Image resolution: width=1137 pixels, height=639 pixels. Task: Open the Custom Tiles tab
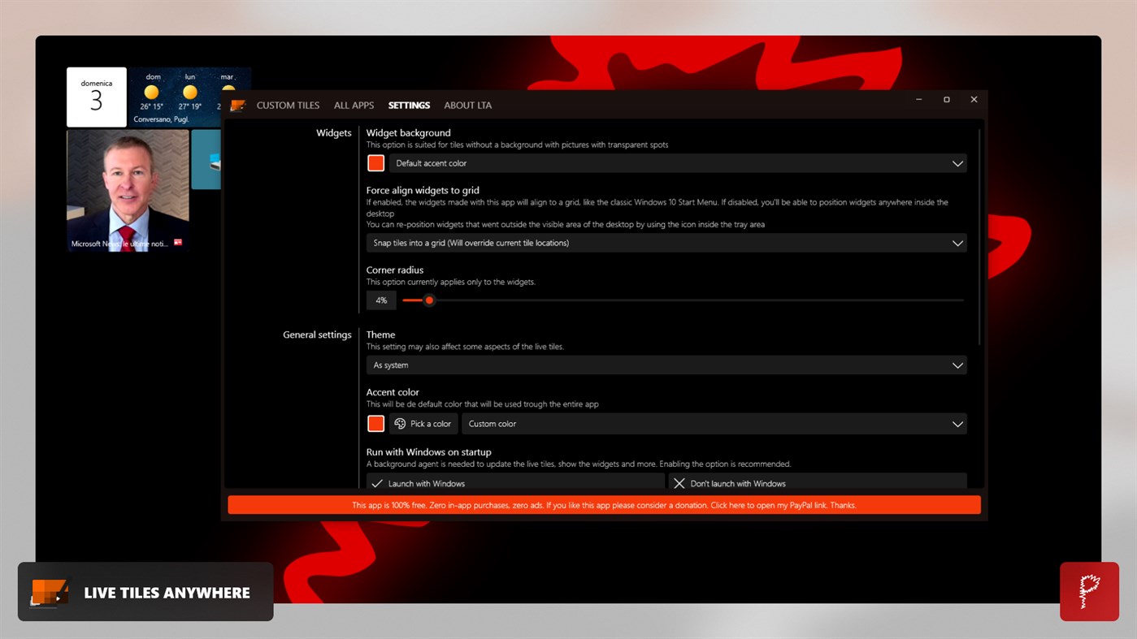(x=287, y=105)
